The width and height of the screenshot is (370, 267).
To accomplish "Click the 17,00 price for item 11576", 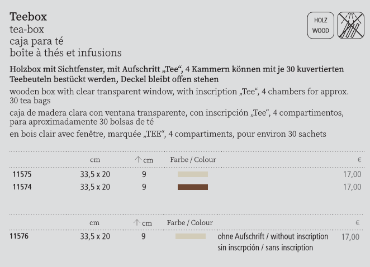I will click(350, 237).
